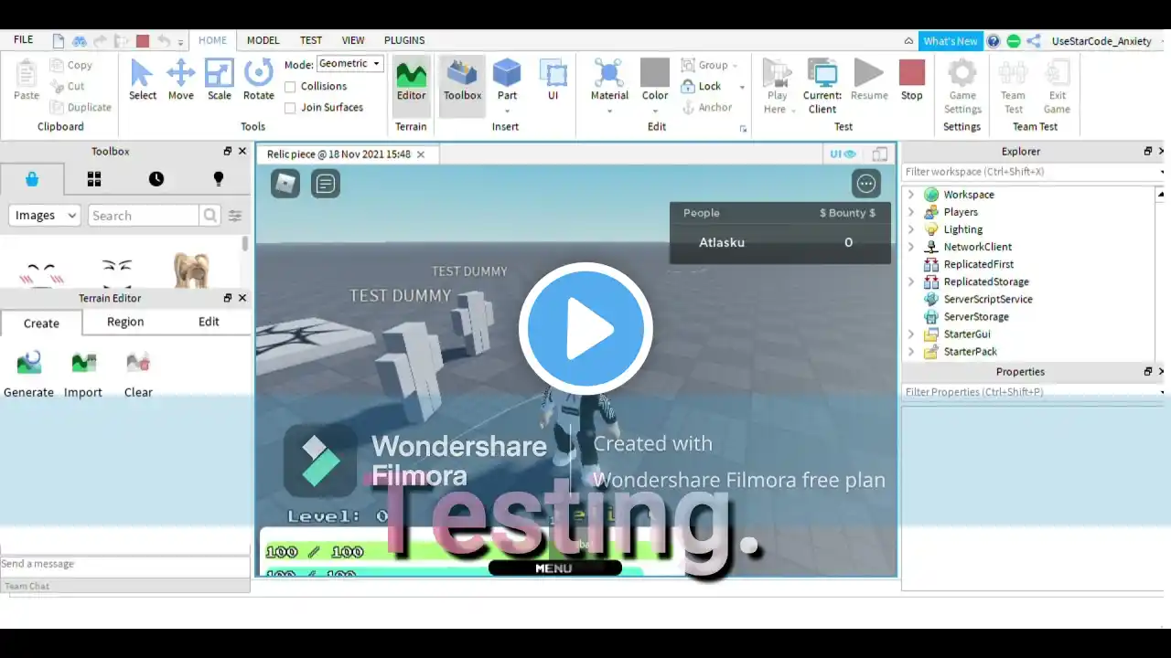1171x658 pixels.
Task: Expand the Players node
Action: (x=911, y=212)
